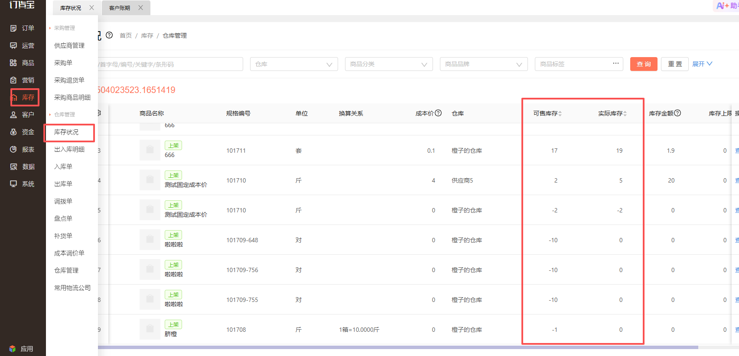
Task: Click the help question mark beside breadcrumb
Action: click(109, 35)
